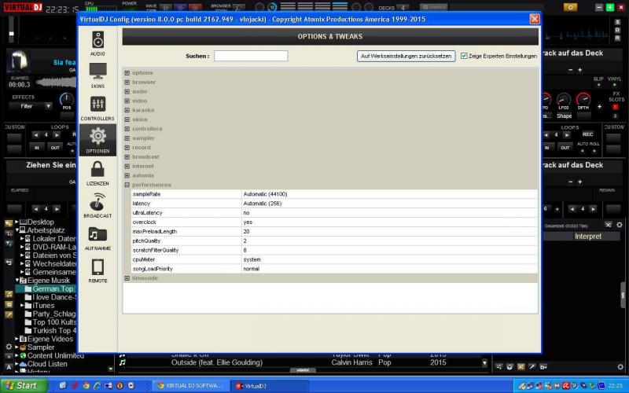
Task: Click the Shape button on right deck
Action: click(x=564, y=116)
